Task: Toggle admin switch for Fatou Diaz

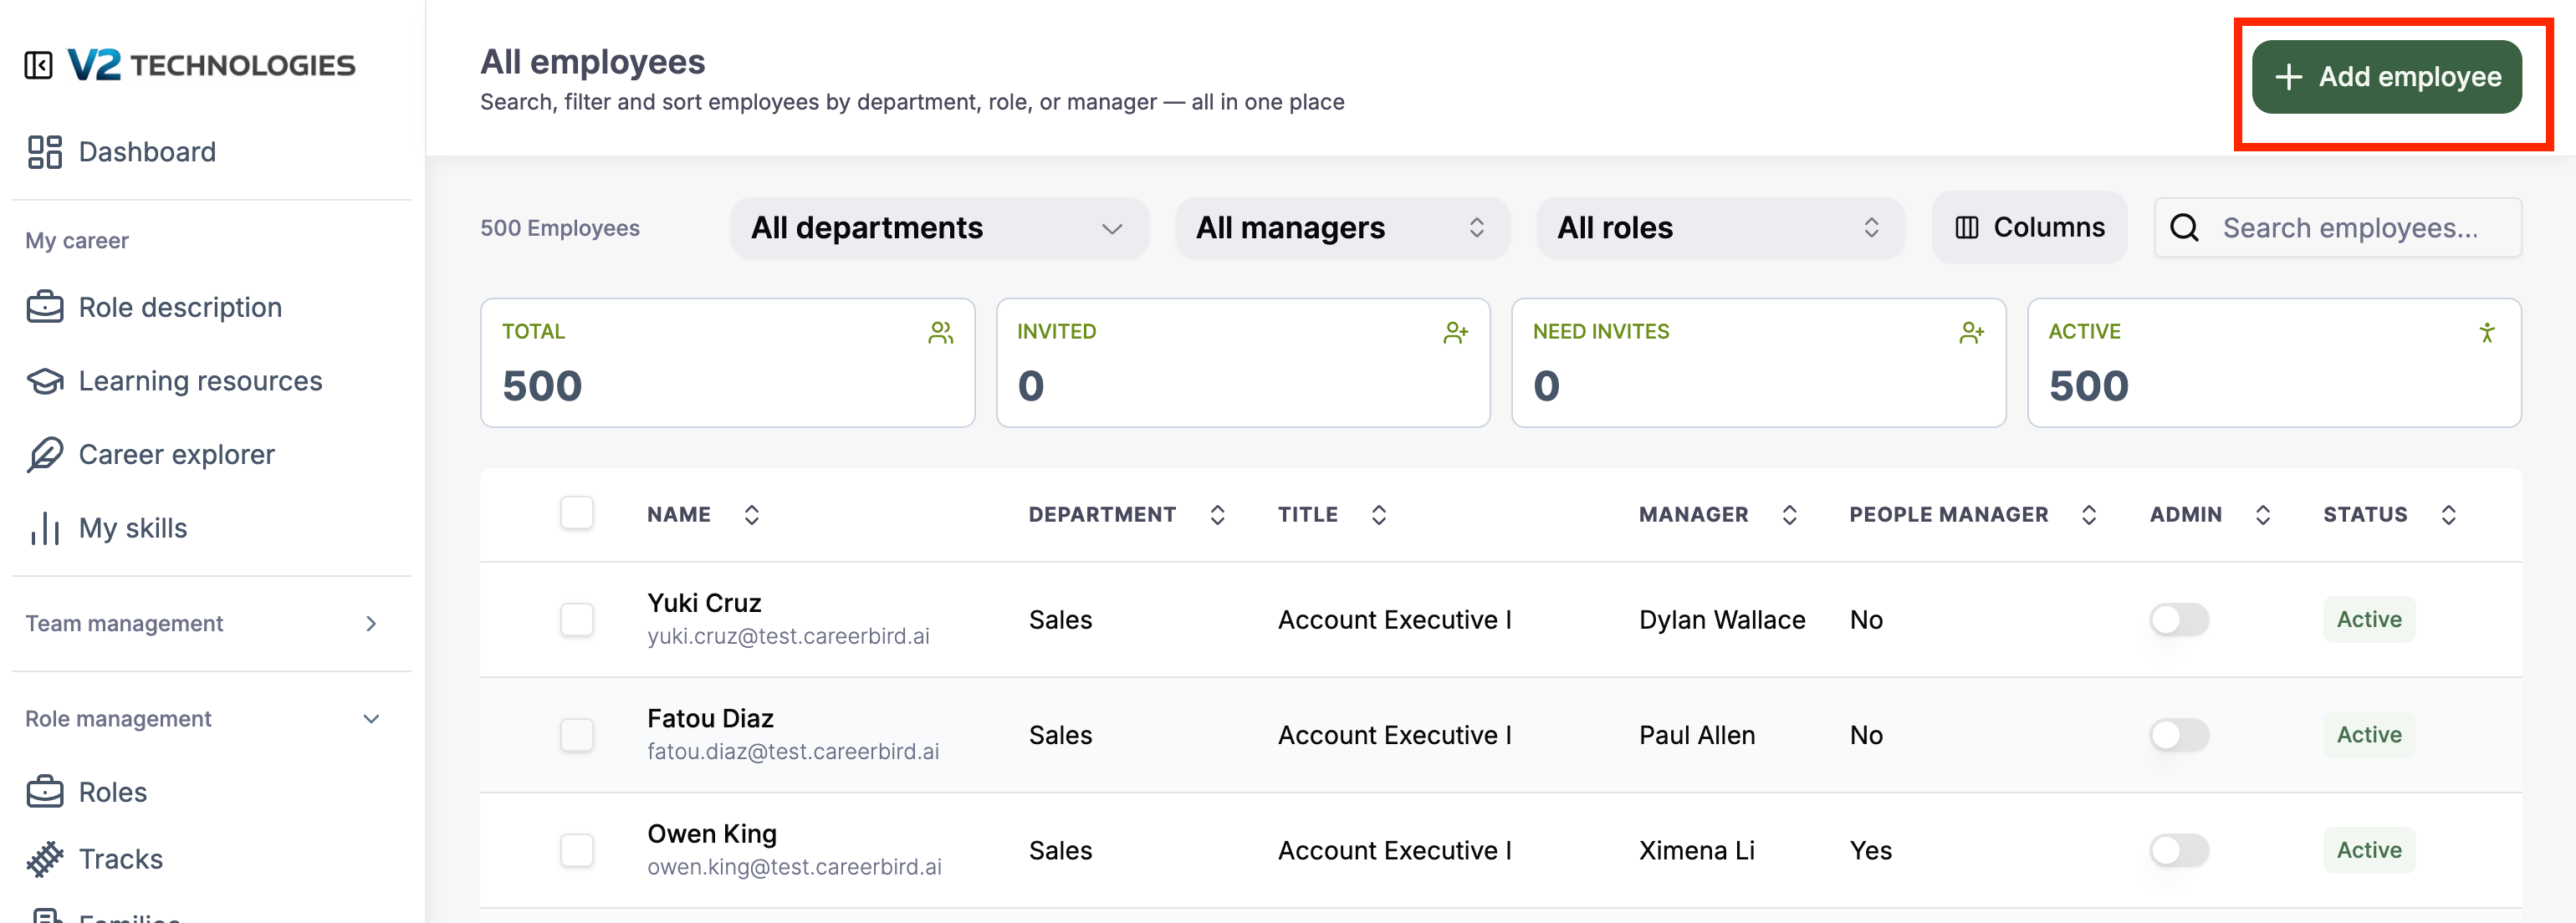Action: coord(2179,735)
